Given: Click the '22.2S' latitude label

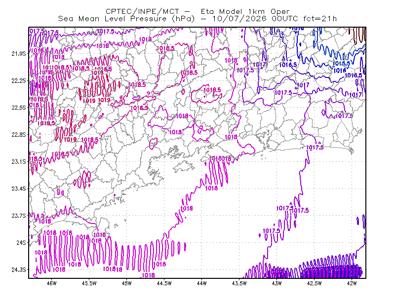Looking at the screenshot, I should (19, 80).
